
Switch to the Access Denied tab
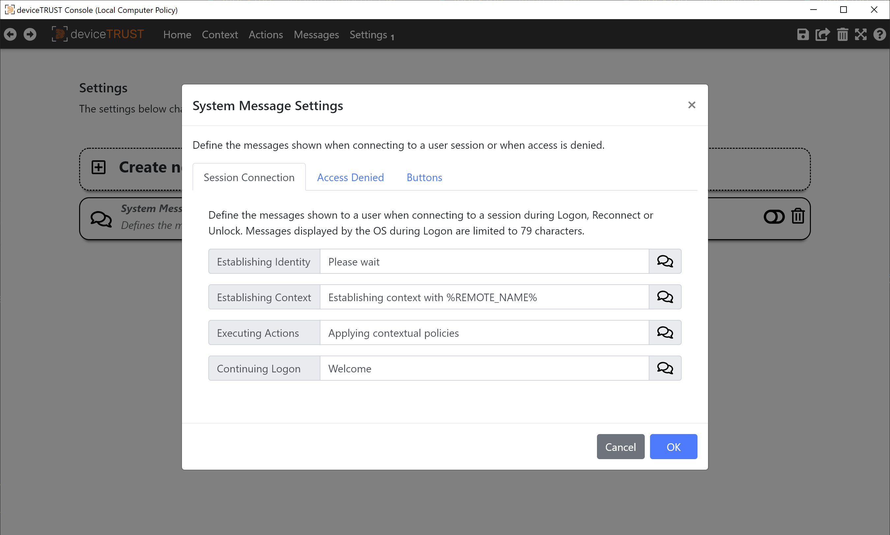[350, 177]
